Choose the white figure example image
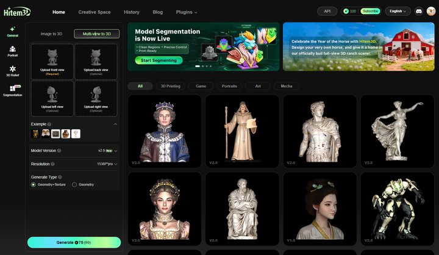The height and width of the screenshot is (255, 439). [x=76, y=134]
